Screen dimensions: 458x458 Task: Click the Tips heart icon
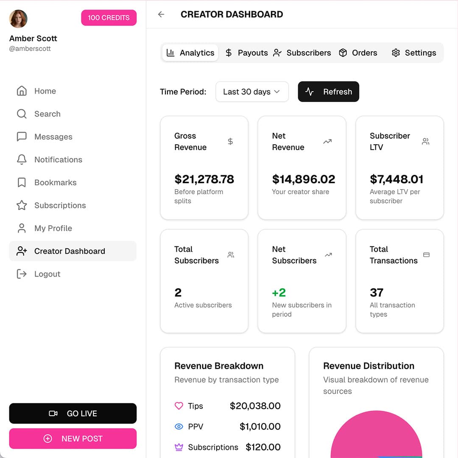click(179, 406)
